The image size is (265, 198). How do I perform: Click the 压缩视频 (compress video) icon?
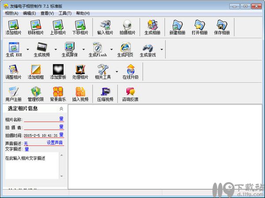105,92
